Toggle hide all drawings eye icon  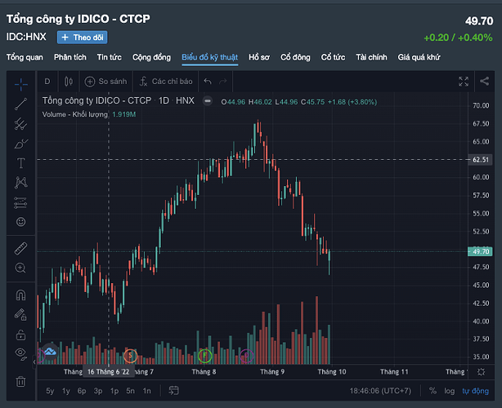[x=20, y=354]
